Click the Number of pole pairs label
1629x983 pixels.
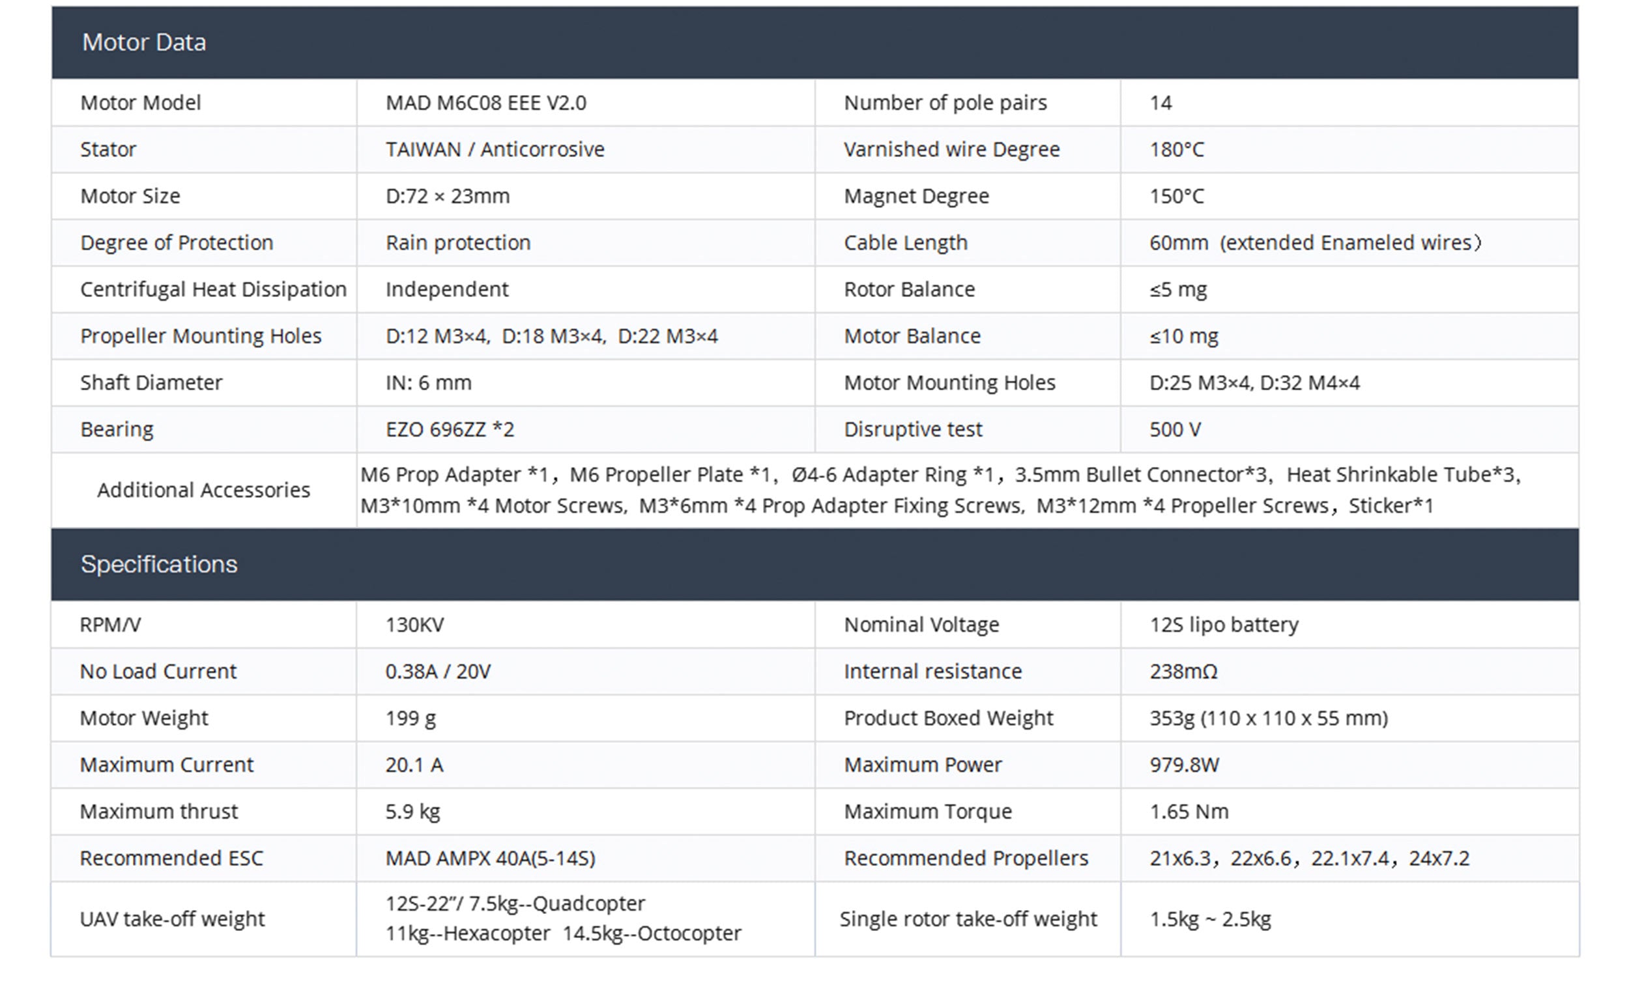[x=945, y=103]
